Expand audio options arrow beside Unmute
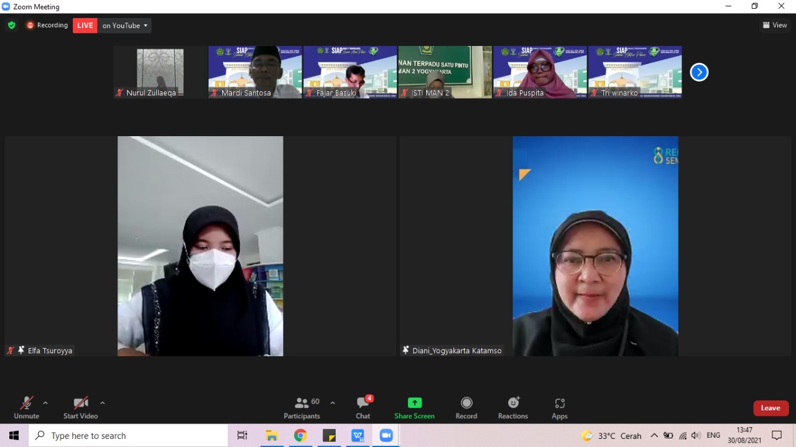Image resolution: width=796 pixels, height=447 pixels. click(x=45, y=403)
